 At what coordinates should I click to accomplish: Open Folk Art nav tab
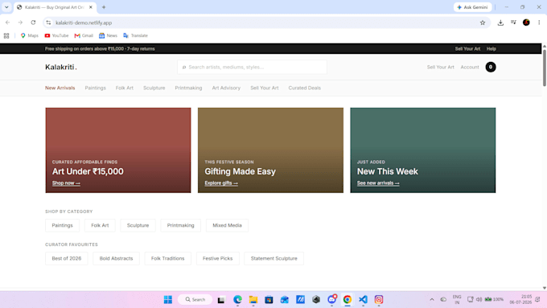click(125, 88)
